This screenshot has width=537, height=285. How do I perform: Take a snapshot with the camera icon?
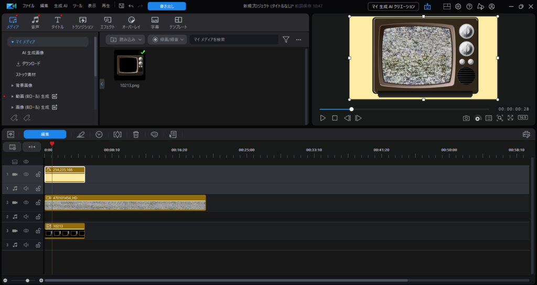(x=466, y=118)
